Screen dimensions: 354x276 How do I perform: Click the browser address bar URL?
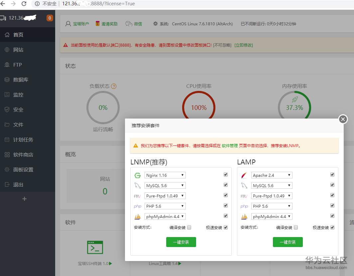98,4
